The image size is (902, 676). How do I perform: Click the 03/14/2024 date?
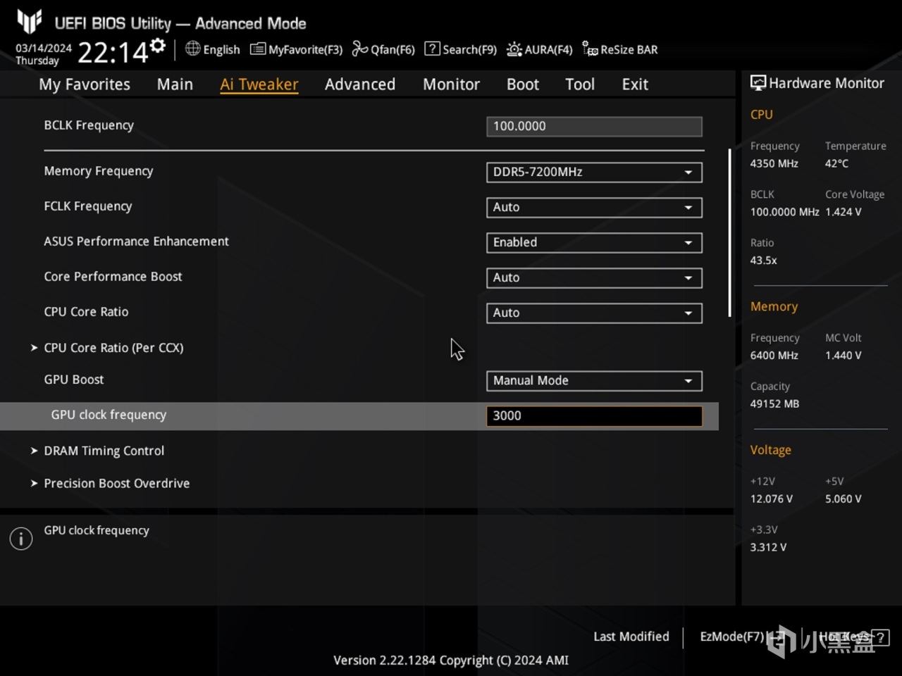tap(44, 48)
